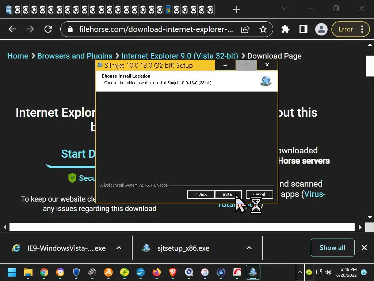This screenshot has height=281, width=374.
Task: Reload the filehorse page
Action: 48,29
